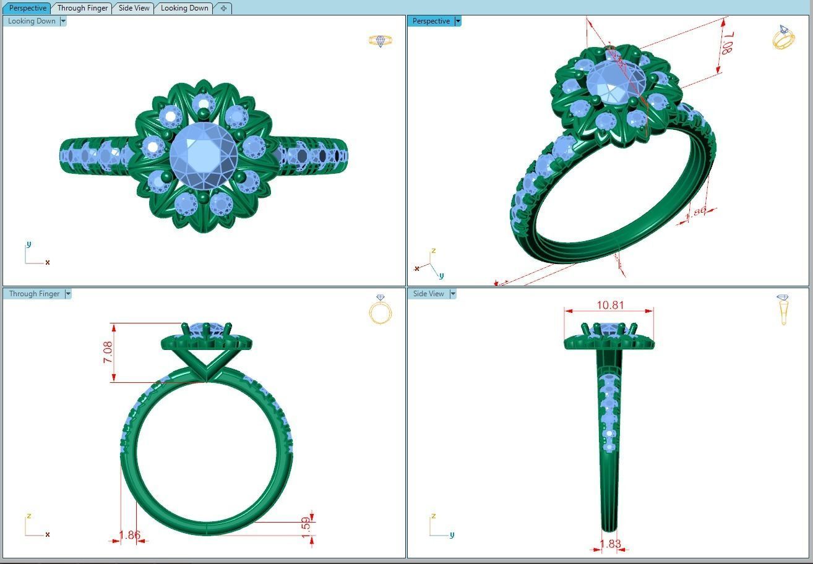Image resolution: width=813 pixels, height=564 pixels.
Task: Click ring front-view icon in Through Finger viewport
Action: tap(381, 309)
